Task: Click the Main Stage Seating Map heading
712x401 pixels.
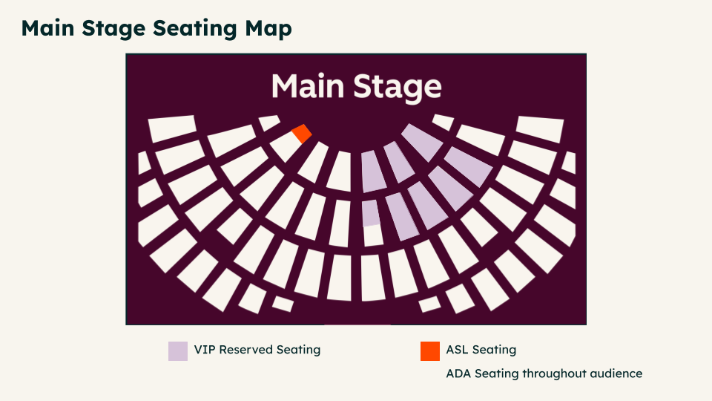Action: [x=156, y=28]
